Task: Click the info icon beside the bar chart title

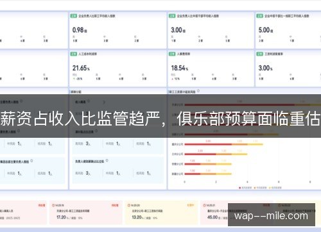Action: click(198, 91)
